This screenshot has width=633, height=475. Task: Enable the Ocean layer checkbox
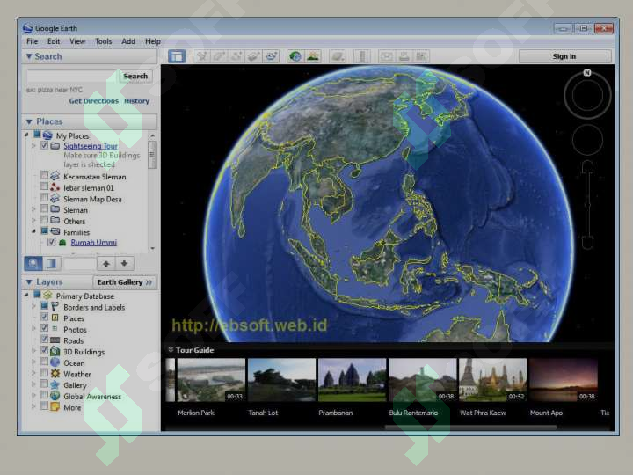tap(45, 362)
